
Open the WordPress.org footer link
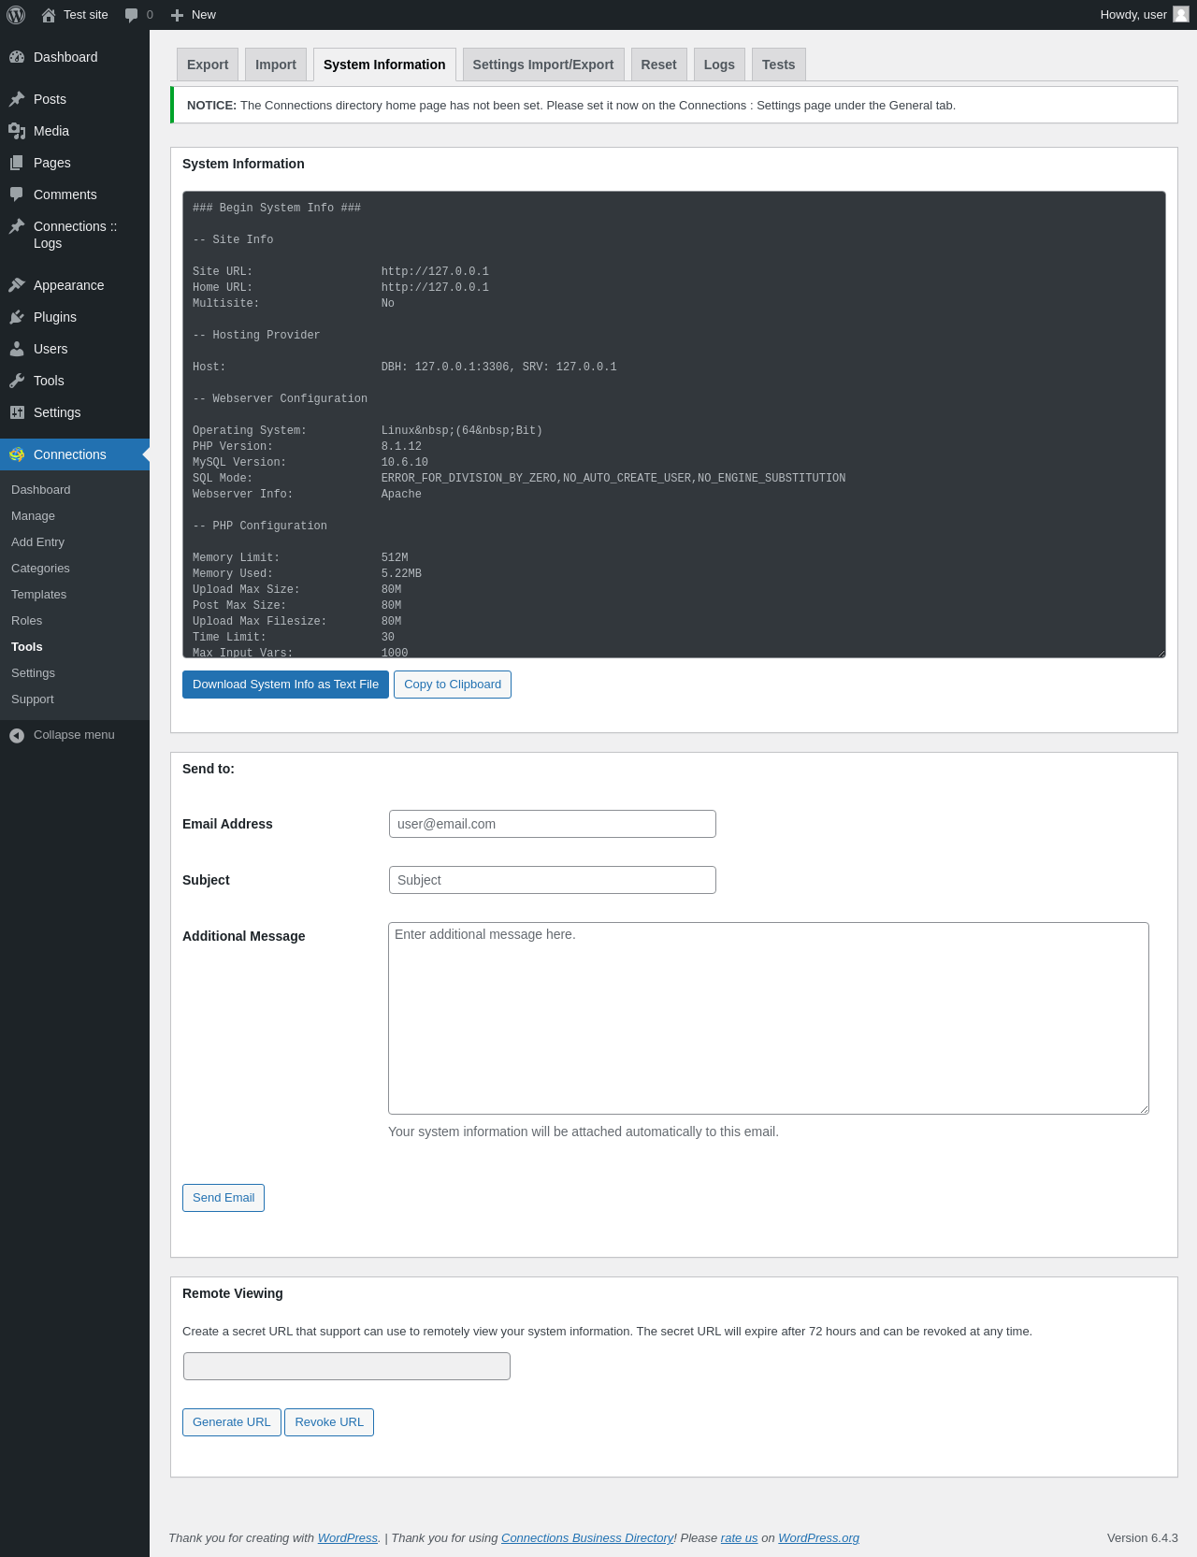point(818,1538)
